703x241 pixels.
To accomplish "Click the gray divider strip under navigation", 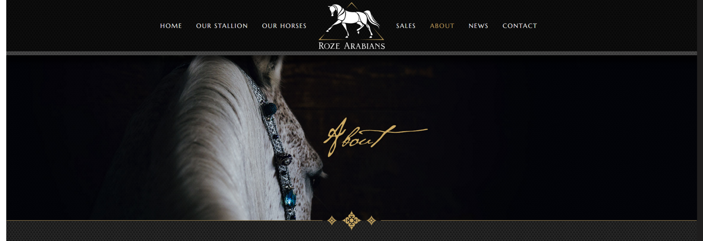I will pyautogui.click(x=351, y=53).
